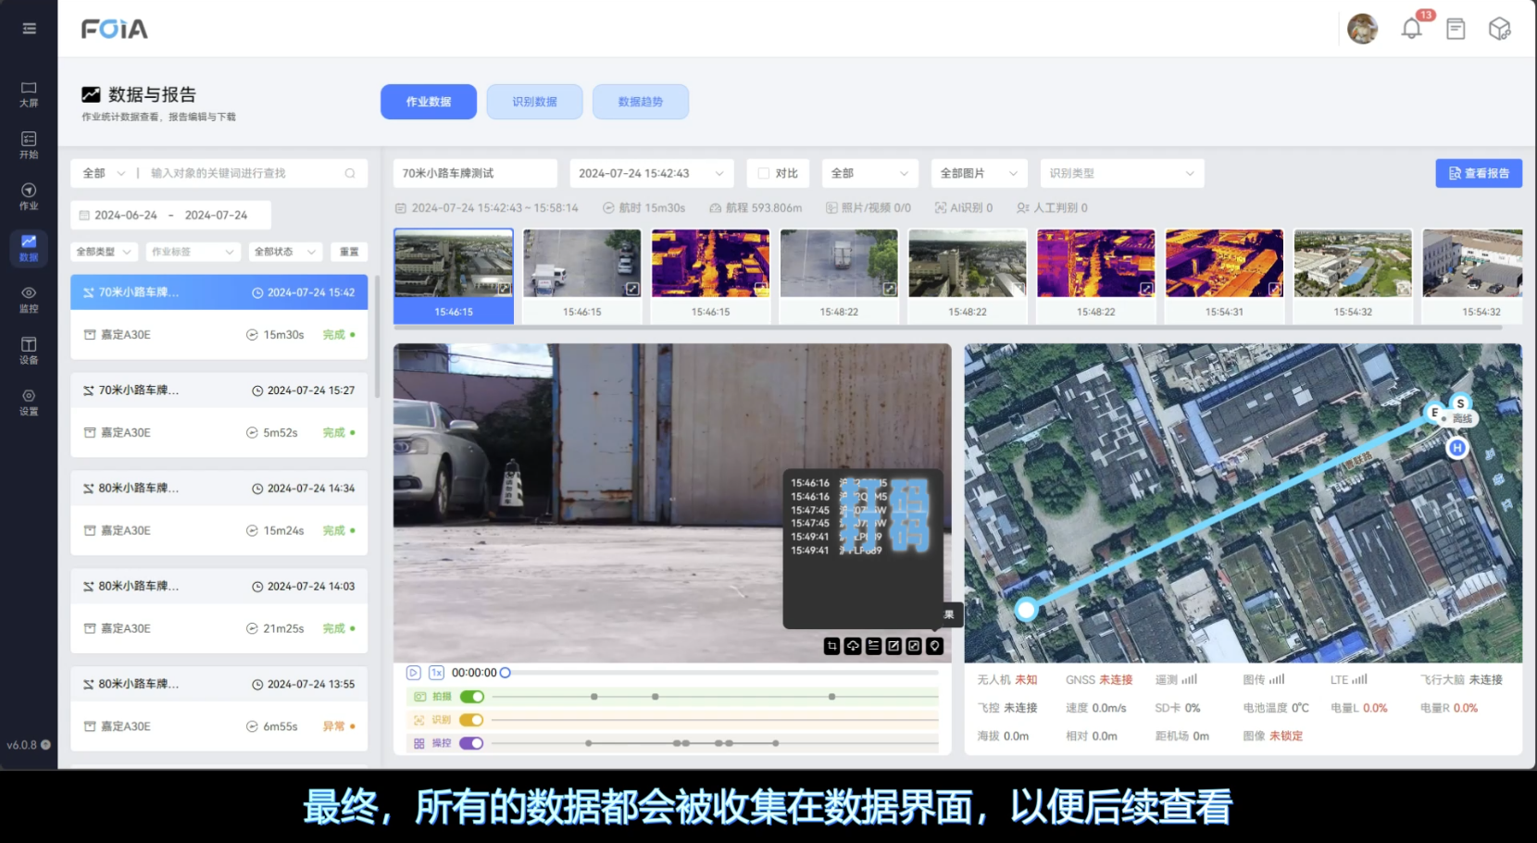
Task: Expand the 全部图片 dropdown
Action: tap(978, 173)
